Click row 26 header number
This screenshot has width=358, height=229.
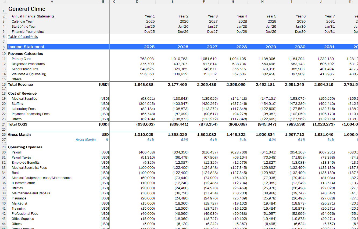coord(3,134)
